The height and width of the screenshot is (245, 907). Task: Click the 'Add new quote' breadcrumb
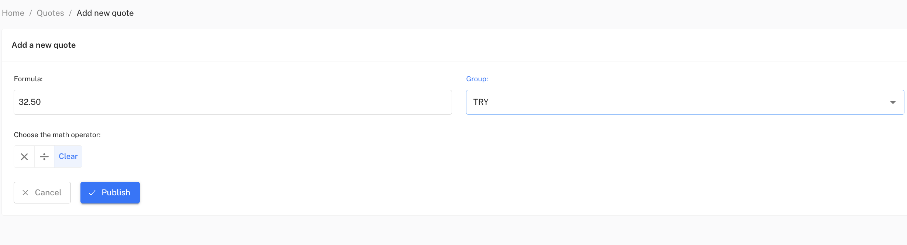coord(105,13)
